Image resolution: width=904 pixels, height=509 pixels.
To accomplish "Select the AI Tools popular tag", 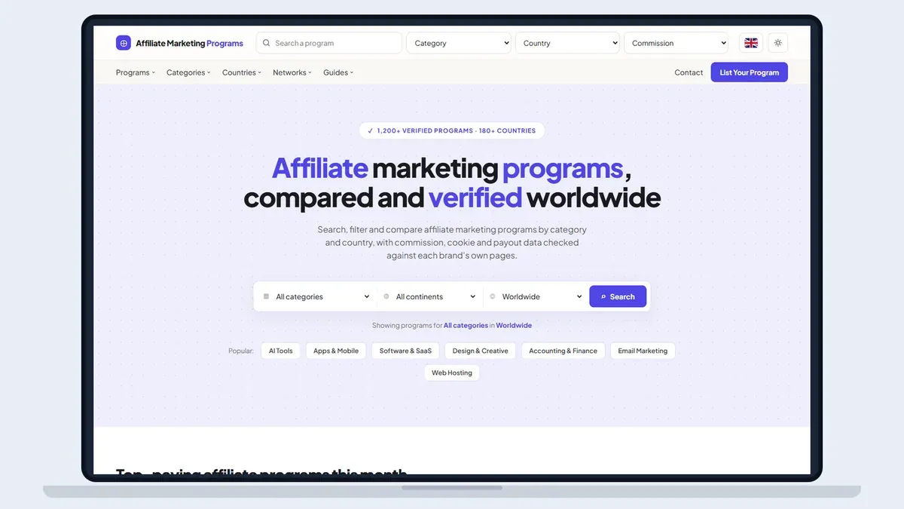I will [x=281, y=351].
